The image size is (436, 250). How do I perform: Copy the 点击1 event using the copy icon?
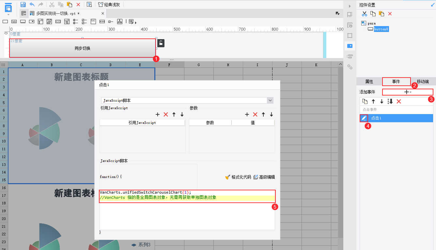365,101
